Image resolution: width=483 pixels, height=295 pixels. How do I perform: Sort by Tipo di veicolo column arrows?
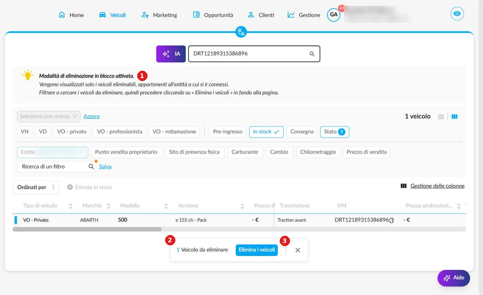point(70,206)
